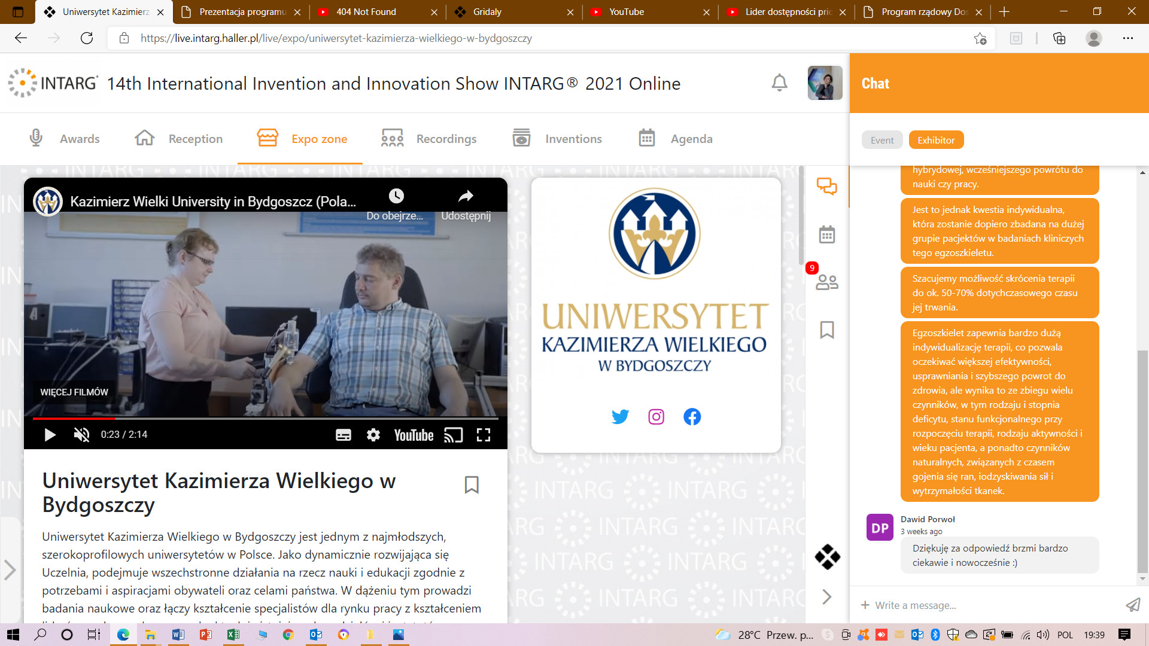Screen dimensions: 1149x646
Task: Toggle video subtitles
Action: pos(344,435)
